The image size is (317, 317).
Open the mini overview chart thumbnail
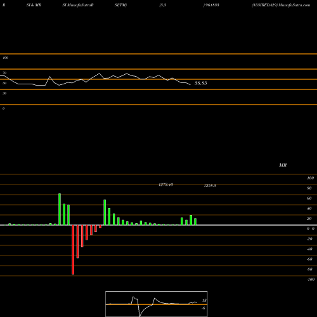click(x=157, y=304)
